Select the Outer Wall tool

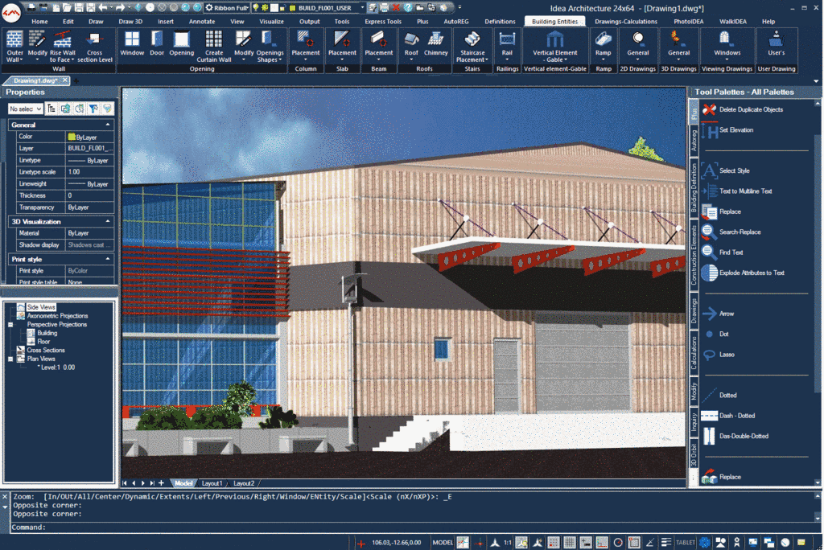coord(14,46)
